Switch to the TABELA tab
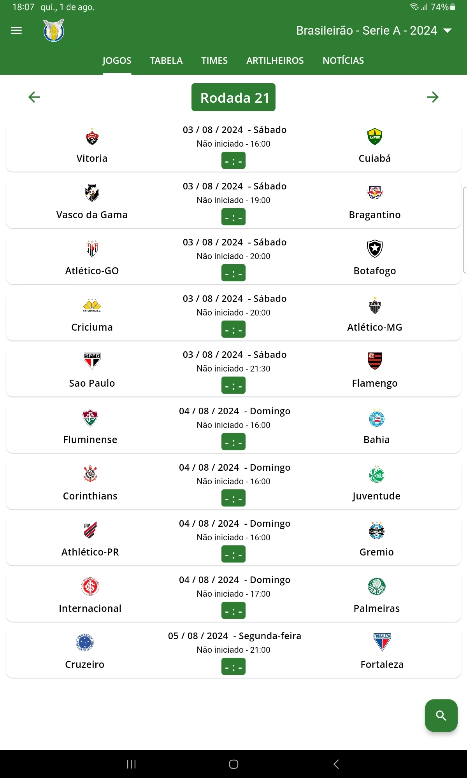The width and height of the screenshot is (467, 778). 166,60
